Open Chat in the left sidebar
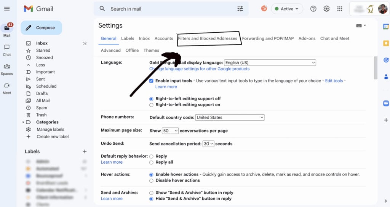The width and height of the screenshot is (390, 207). (x=7, y=49)
